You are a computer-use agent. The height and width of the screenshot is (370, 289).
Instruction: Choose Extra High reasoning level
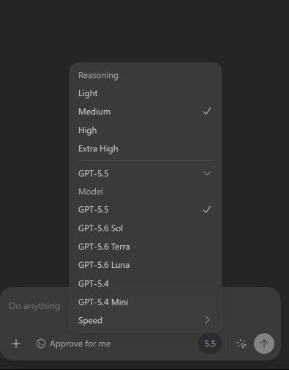(146, 148)
